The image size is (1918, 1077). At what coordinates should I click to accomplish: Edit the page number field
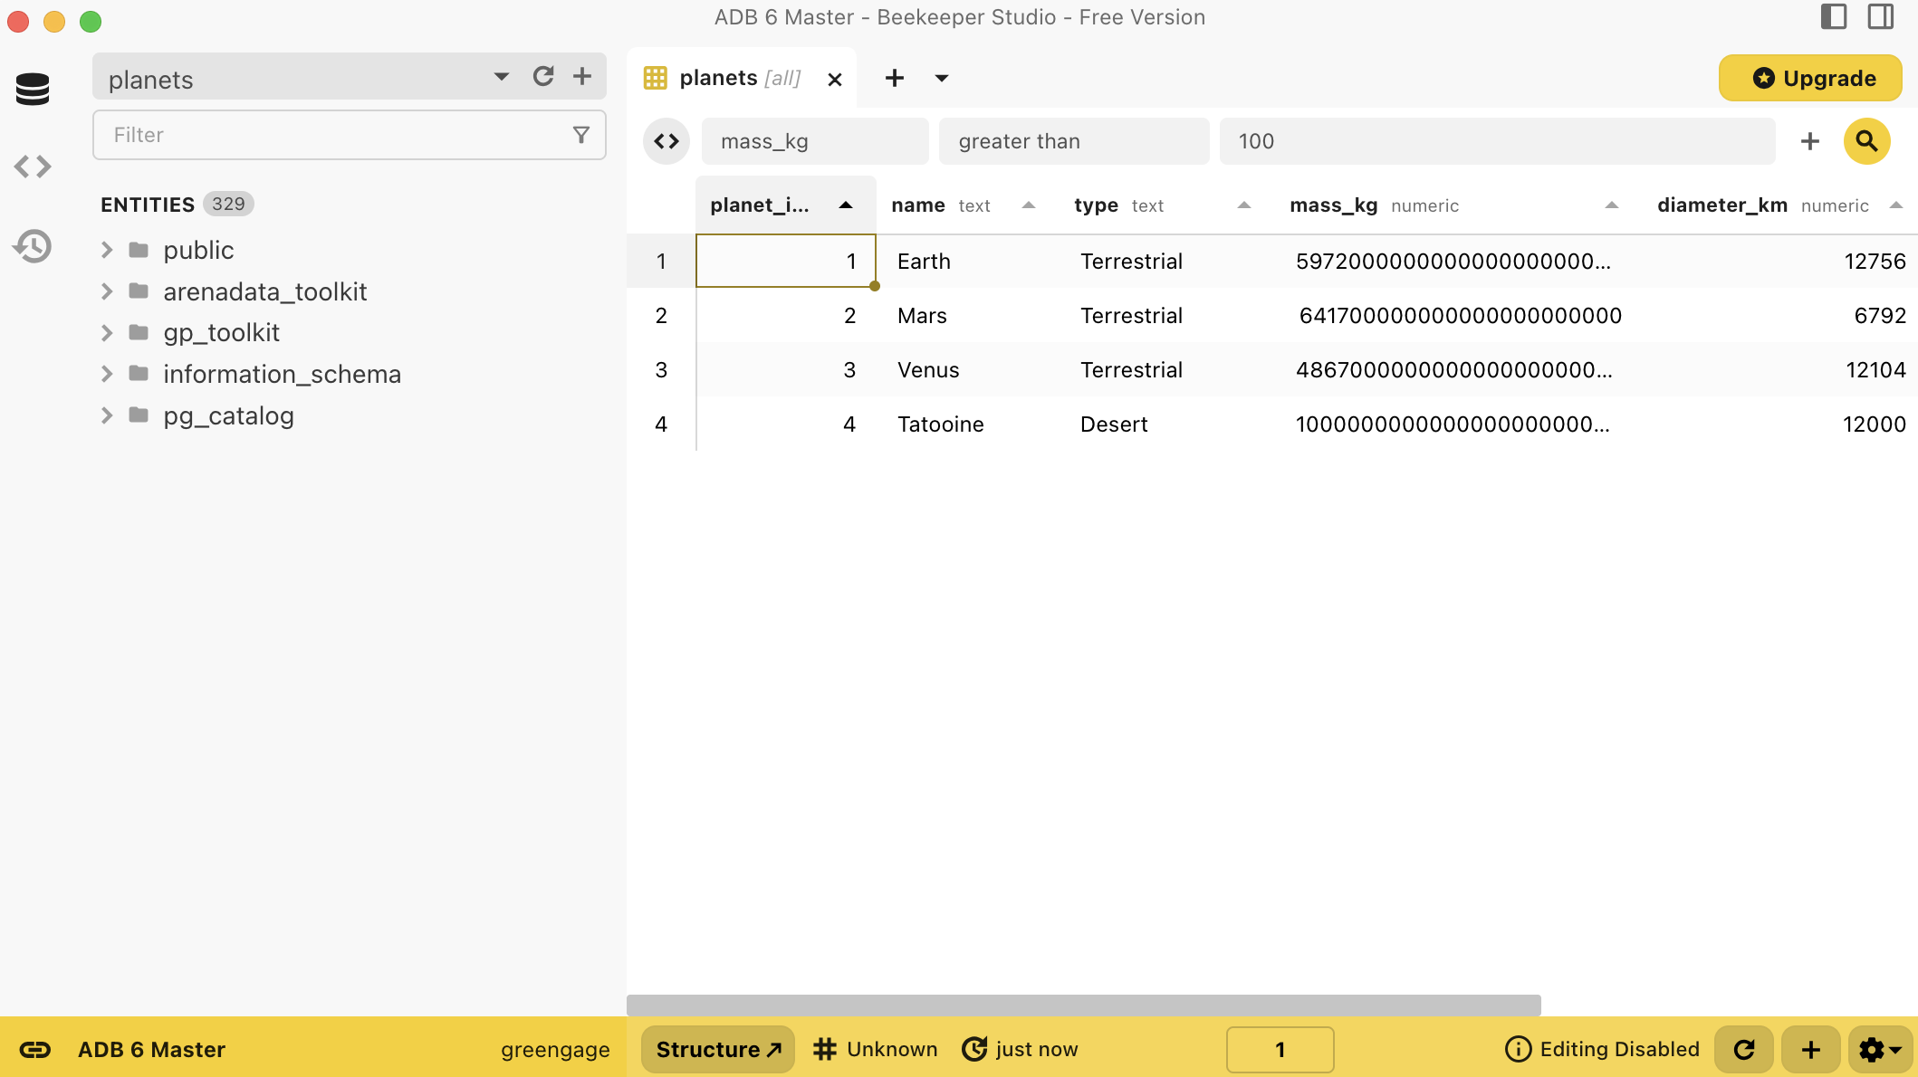click(x=1280, y=1049)
